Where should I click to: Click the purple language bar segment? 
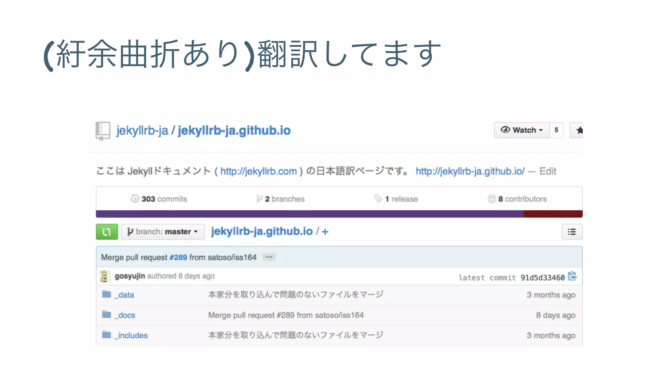tap(309, 214)
